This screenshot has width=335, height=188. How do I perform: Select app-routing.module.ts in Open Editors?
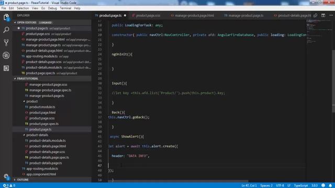pyautogui.click(x=52, y=56)
